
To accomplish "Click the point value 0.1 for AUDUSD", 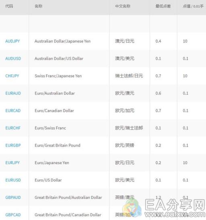I will (185, 59).
